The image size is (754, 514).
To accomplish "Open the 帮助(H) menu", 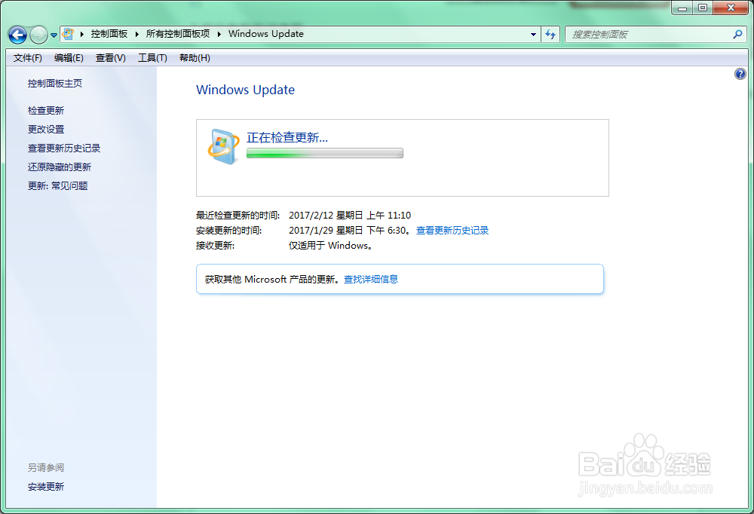I will click(x=195, y=58).
